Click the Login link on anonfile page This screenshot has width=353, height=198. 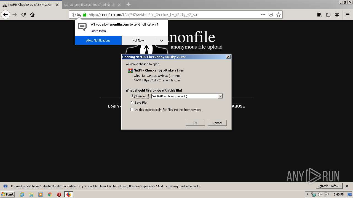pyautogui.click(x=113, y=106)
